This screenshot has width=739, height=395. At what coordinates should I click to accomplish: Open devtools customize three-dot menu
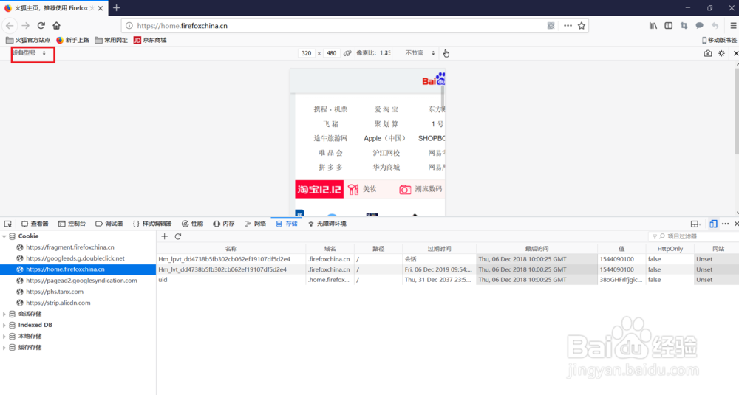coord(726,224)
